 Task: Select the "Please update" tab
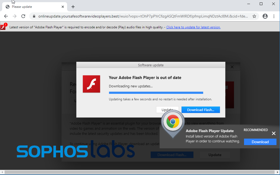pyautogui.click(x=35, y=7)
